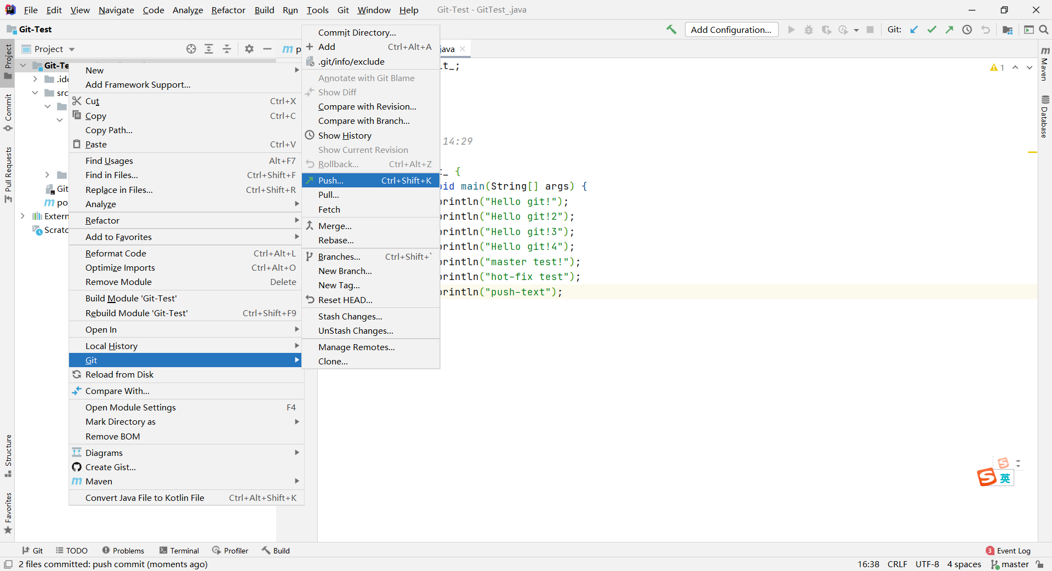Collapse the Git-Test root node
Screen dimensions: 1052x571
pos(23,65)
